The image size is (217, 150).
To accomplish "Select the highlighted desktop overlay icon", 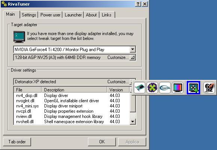I will (193, 88).
